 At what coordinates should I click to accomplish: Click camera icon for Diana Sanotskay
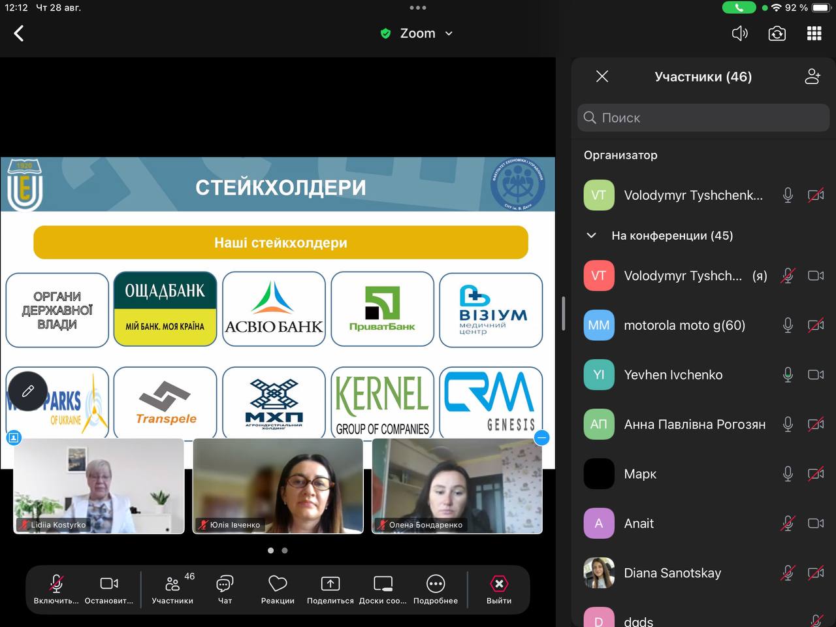click(816, 573)
